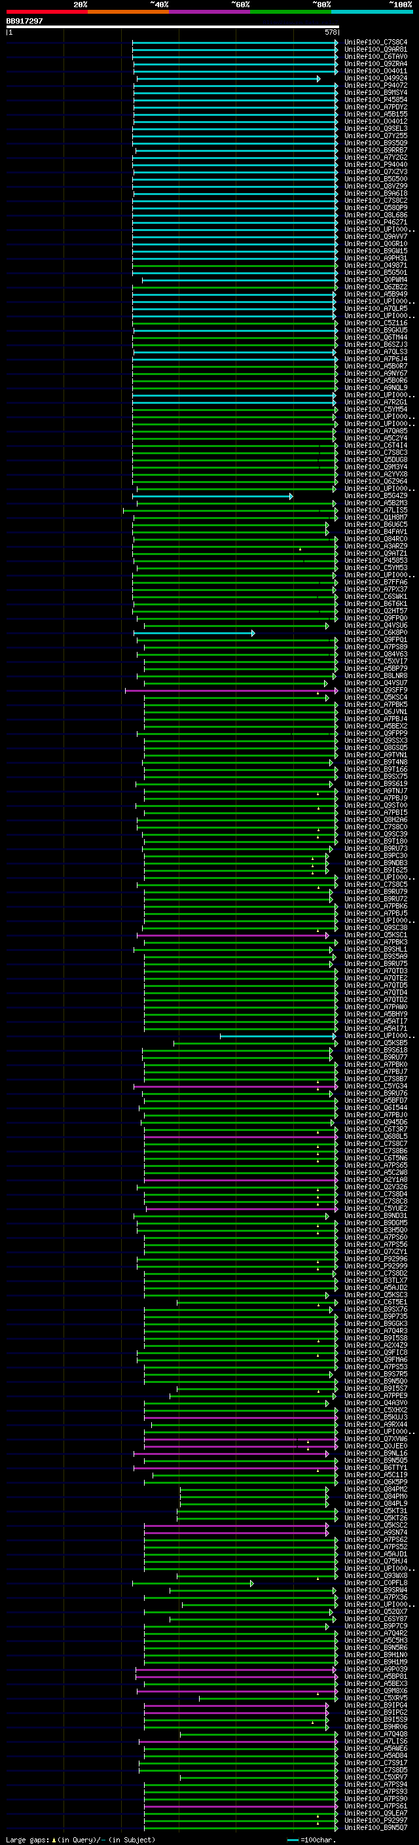
Task: Open hit UniRef100_Q84PM2
Action: point(375,1490)
